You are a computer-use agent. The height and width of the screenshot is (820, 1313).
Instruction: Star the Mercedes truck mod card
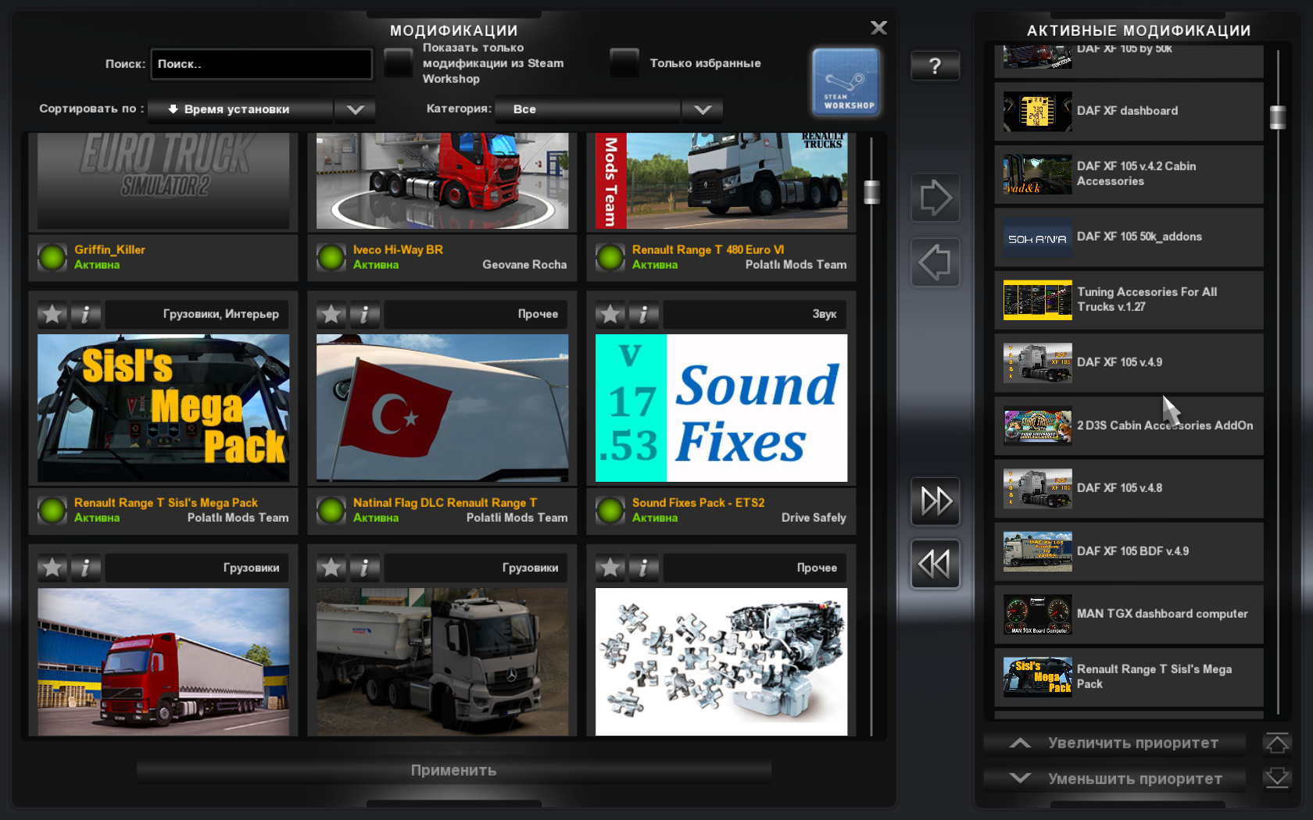coord(331,568)
